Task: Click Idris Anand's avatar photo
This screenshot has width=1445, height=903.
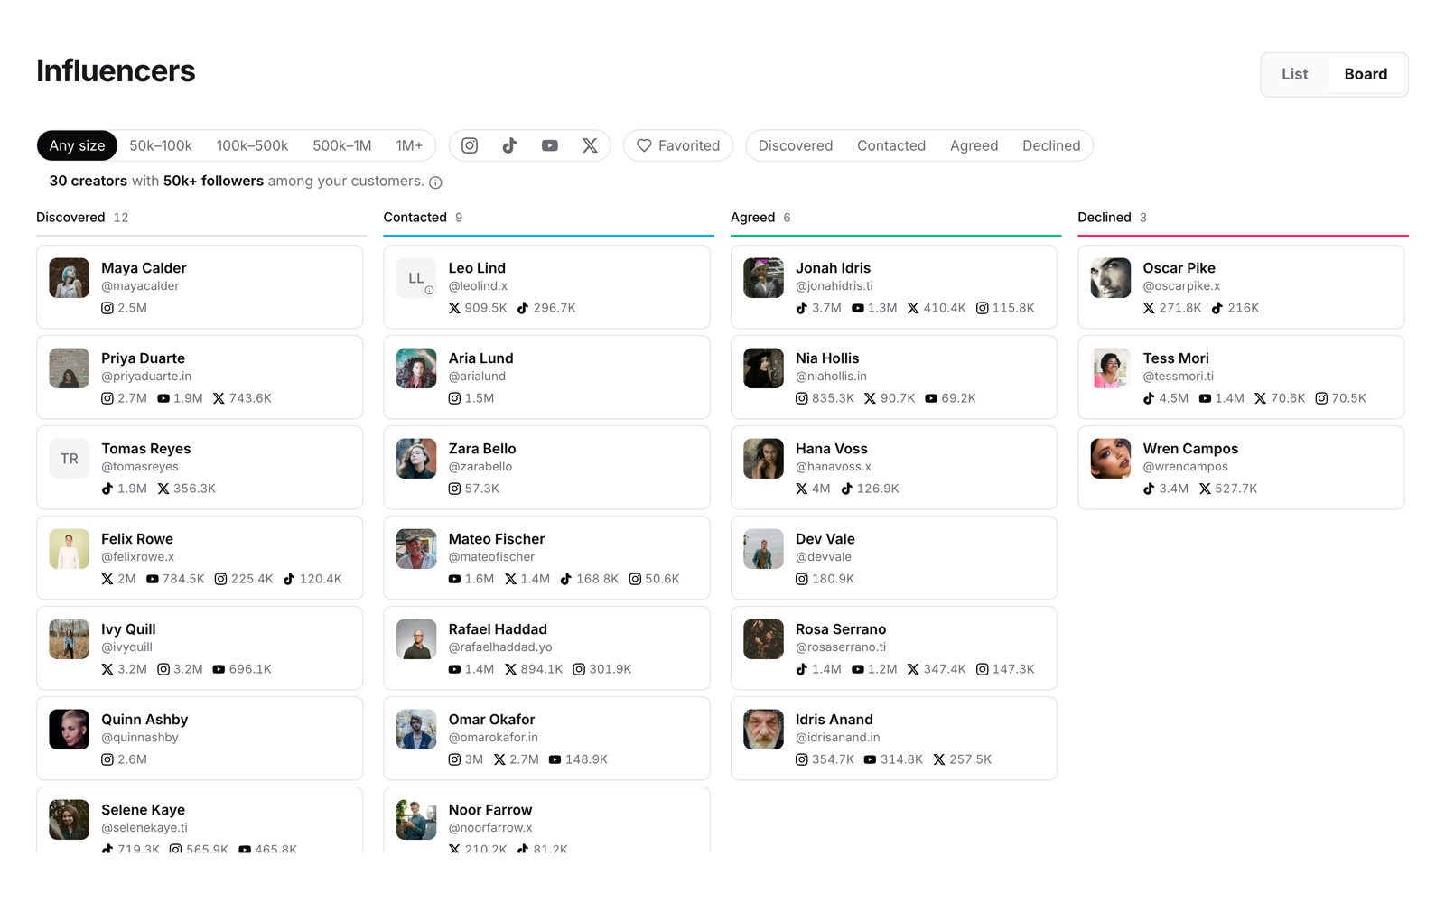Action: (763, 730)
